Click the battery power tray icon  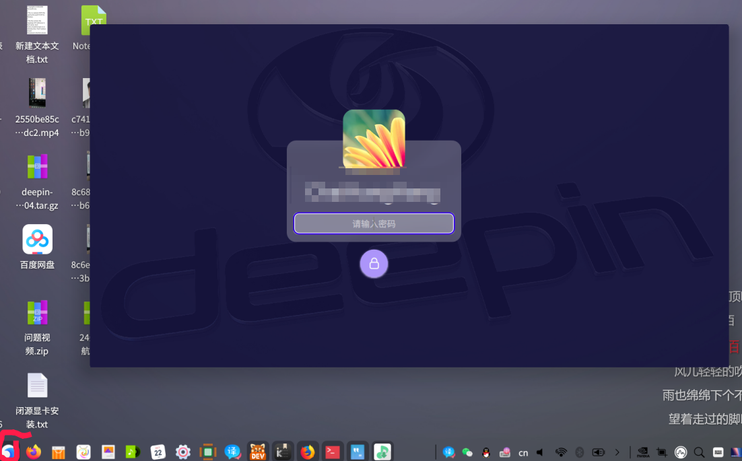pyautogui.click(x=598, y=452)
